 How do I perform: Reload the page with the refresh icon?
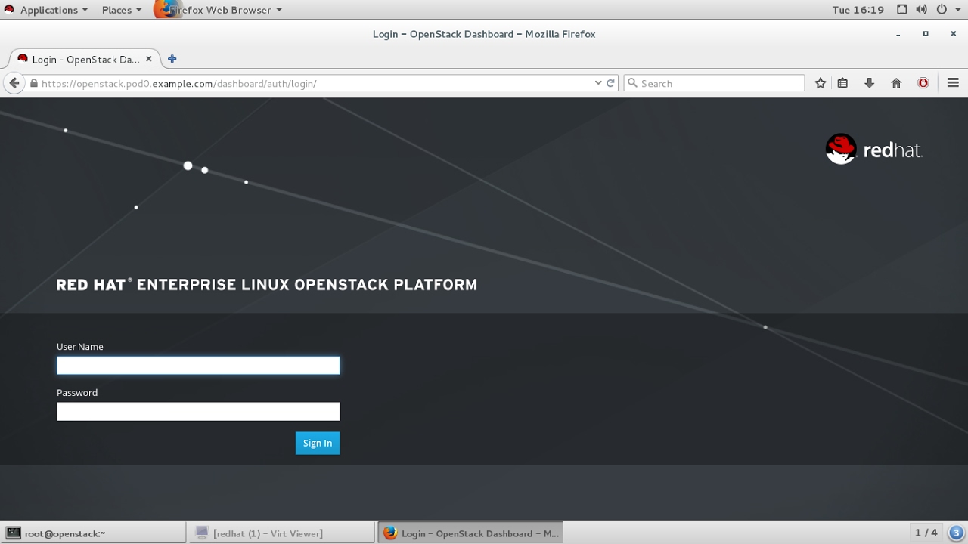[x=610, y=83]
